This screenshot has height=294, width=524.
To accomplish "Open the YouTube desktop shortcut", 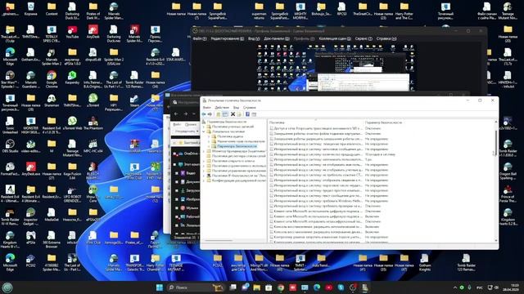I will (x=72, y=32).
